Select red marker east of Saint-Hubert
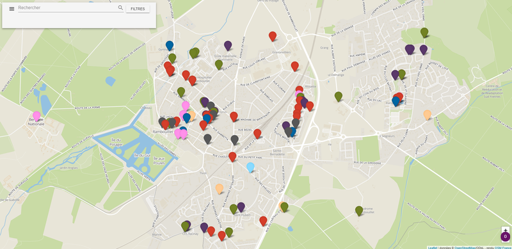The height and width of the screenshot is (249, 512). (264, 221)
